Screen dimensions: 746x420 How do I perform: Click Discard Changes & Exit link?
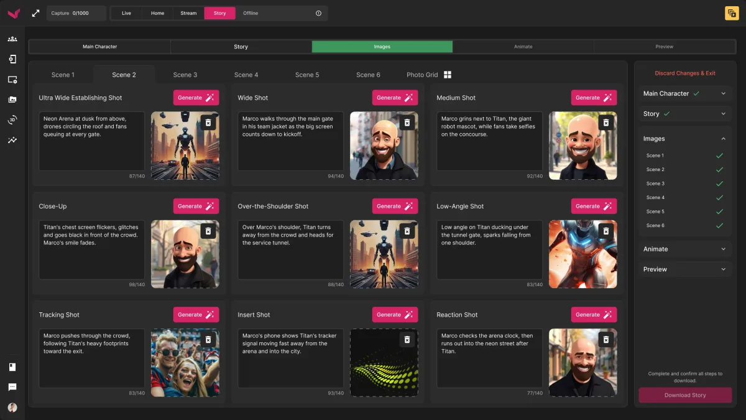click(x=685, y=73)
